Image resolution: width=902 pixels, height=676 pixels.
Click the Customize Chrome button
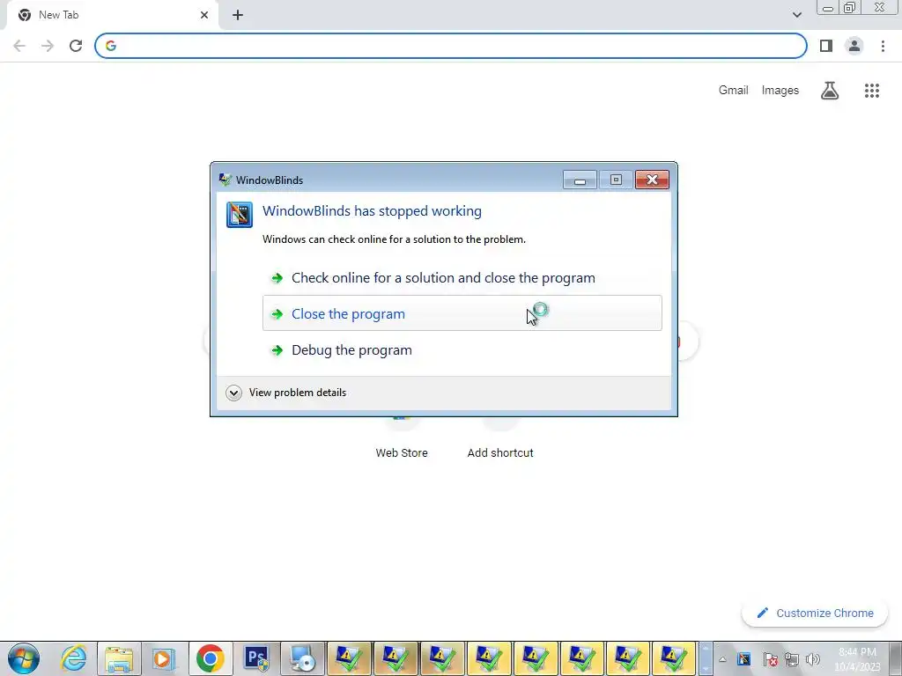coord(815,614)
